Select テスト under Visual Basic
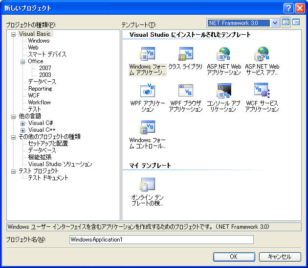The image size is (308, 268). (x=35, y=109)
